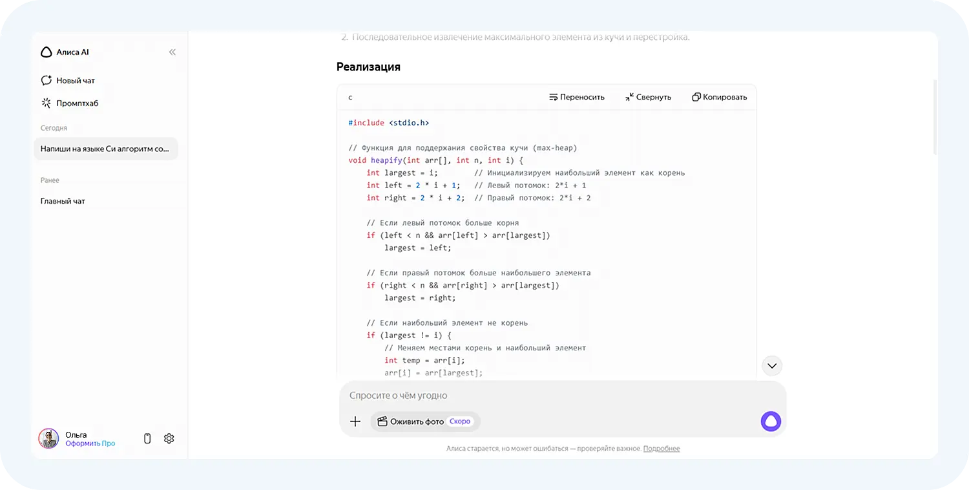Click the Alice AI logo icon
Screen dimensions: 969x490
pyautogui.click(x=47, y=52)
